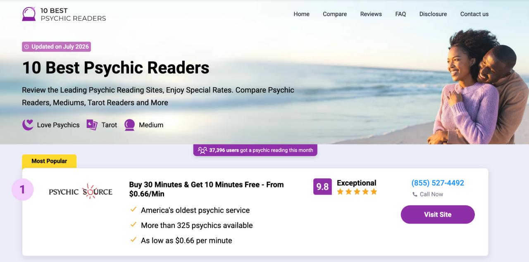Open the Tarot cards icon

[x=92, y=125]
